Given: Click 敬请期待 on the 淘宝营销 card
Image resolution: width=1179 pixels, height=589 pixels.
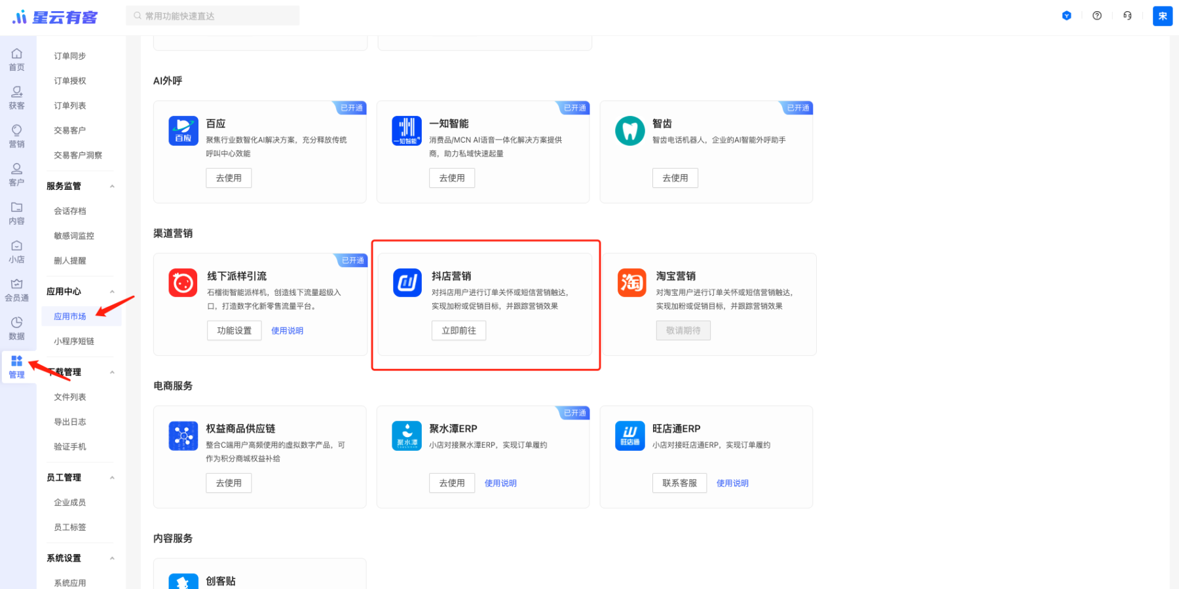Looking at the screenshot, I should [683, 330].
